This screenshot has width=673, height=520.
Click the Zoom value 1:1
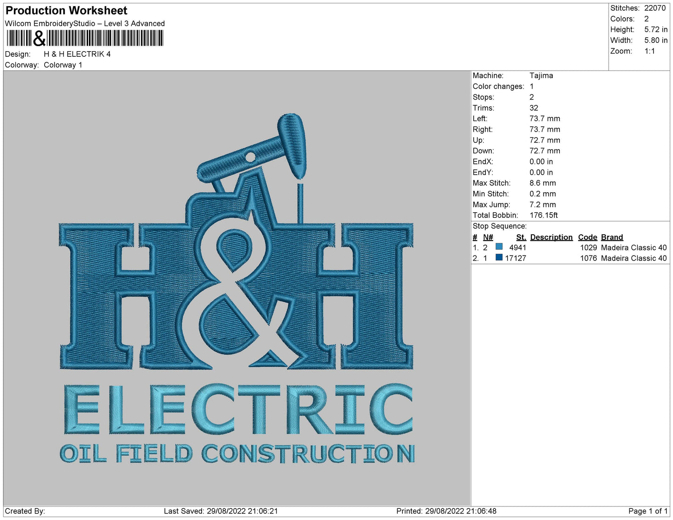click(x=650, y=51)
